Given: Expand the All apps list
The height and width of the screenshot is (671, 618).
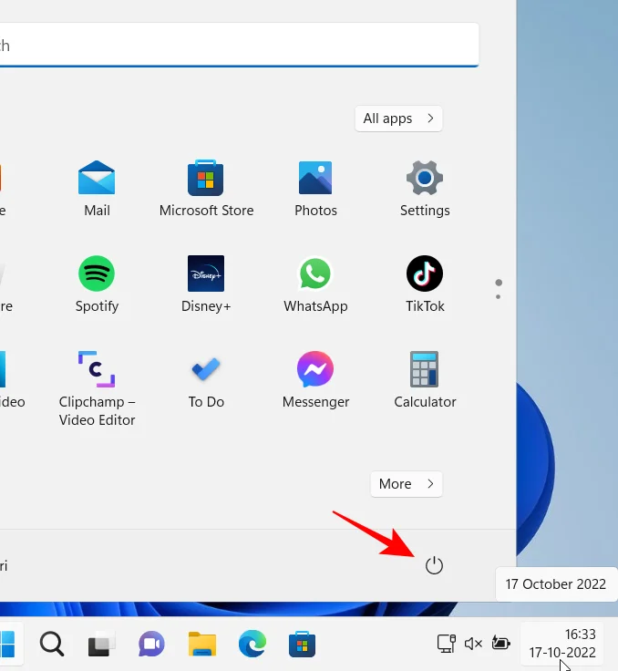Looking at the screenshot, I should coord(398,119).
